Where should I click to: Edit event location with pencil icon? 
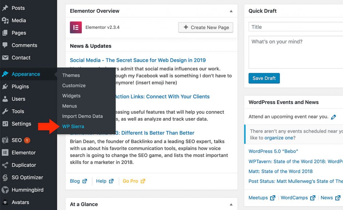333,117
